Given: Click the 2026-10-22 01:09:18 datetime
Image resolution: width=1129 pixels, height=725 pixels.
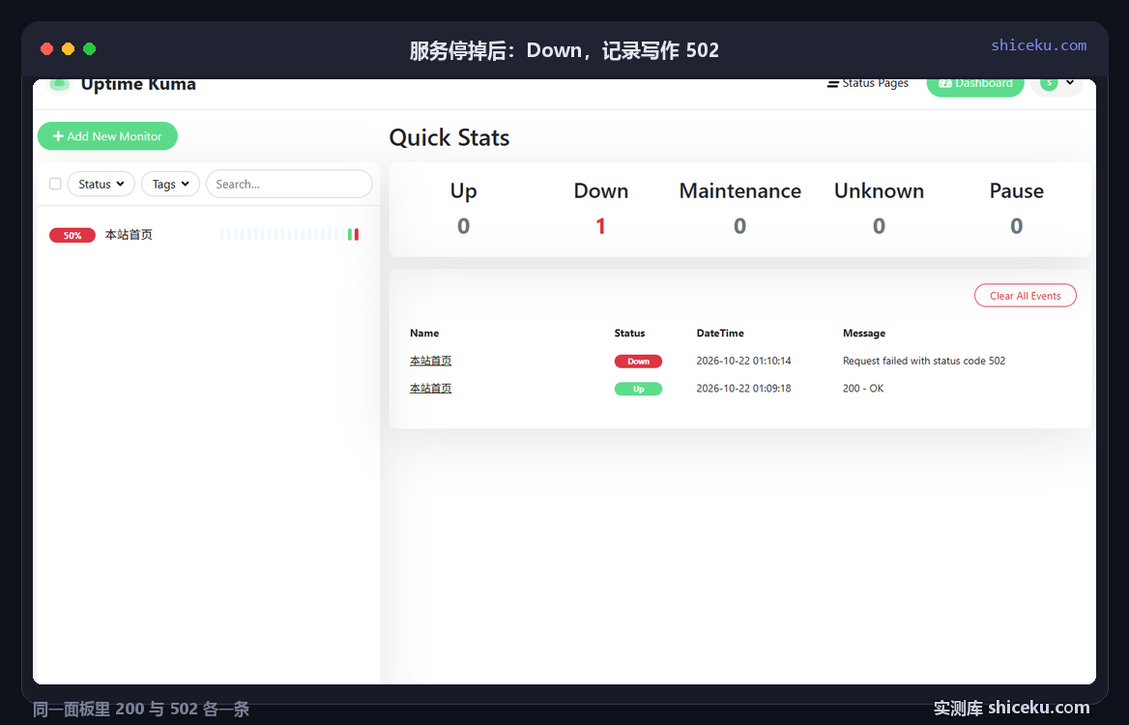Looking at the screenshot, I should click(x=743, y=388).
